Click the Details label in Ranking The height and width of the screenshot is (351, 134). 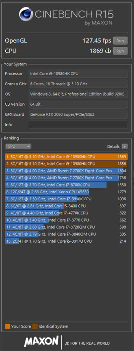(x=114, y=147)
